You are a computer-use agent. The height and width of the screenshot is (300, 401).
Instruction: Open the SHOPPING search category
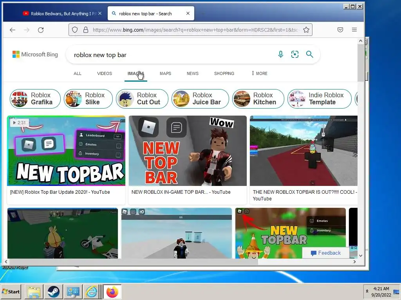[224, 73]
